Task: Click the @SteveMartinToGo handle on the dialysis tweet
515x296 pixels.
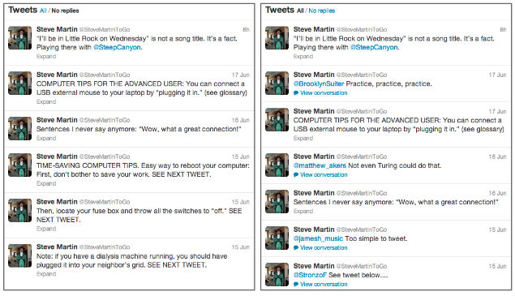Action: tap(105, 247)
